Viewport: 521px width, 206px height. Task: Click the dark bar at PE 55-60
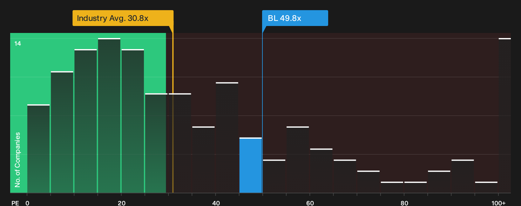298,159
